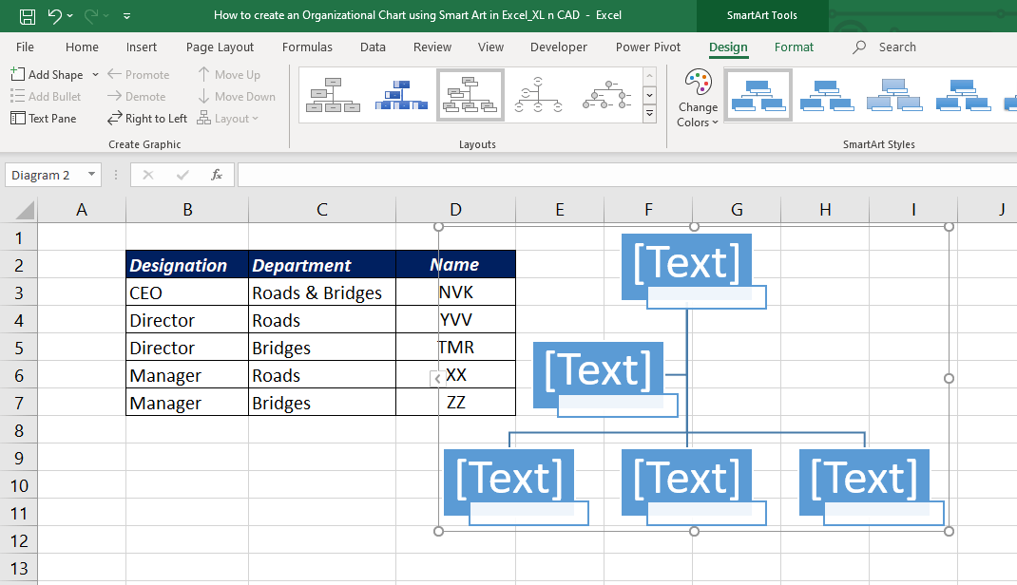Expand the Layouts gallery More button
The height and width of the screenshot is (585, 1017).
(649, 112)
